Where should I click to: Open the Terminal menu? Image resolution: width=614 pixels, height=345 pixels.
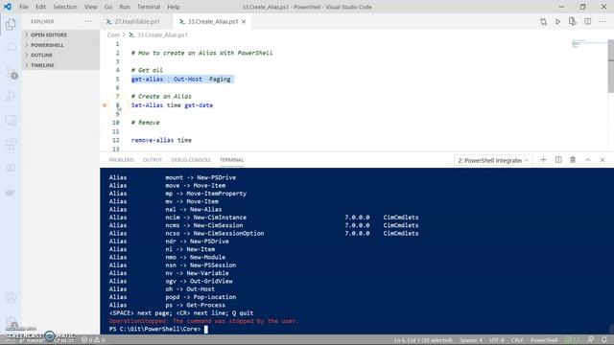149,7
